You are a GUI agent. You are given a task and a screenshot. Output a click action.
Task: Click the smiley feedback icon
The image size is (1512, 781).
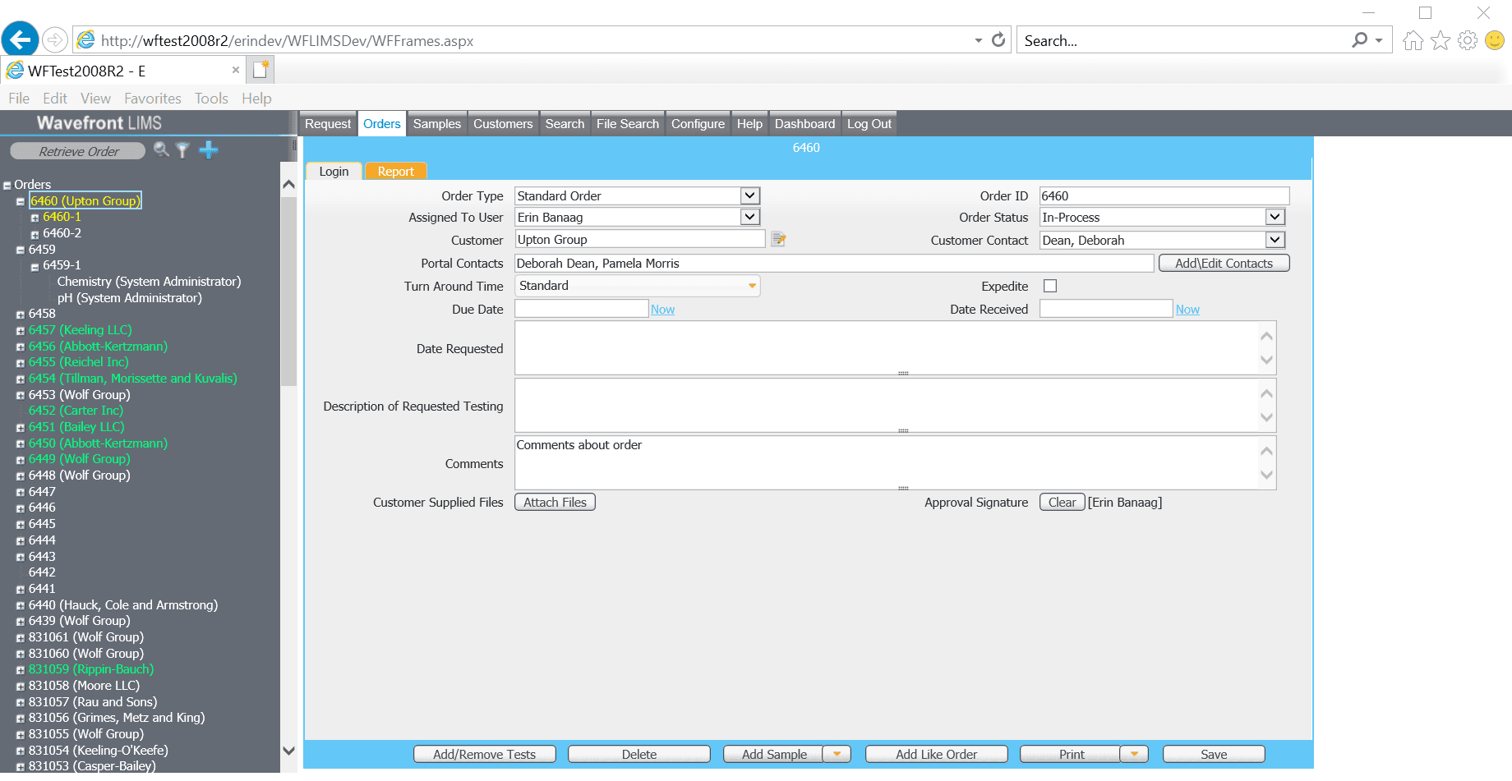point(1495,39)
